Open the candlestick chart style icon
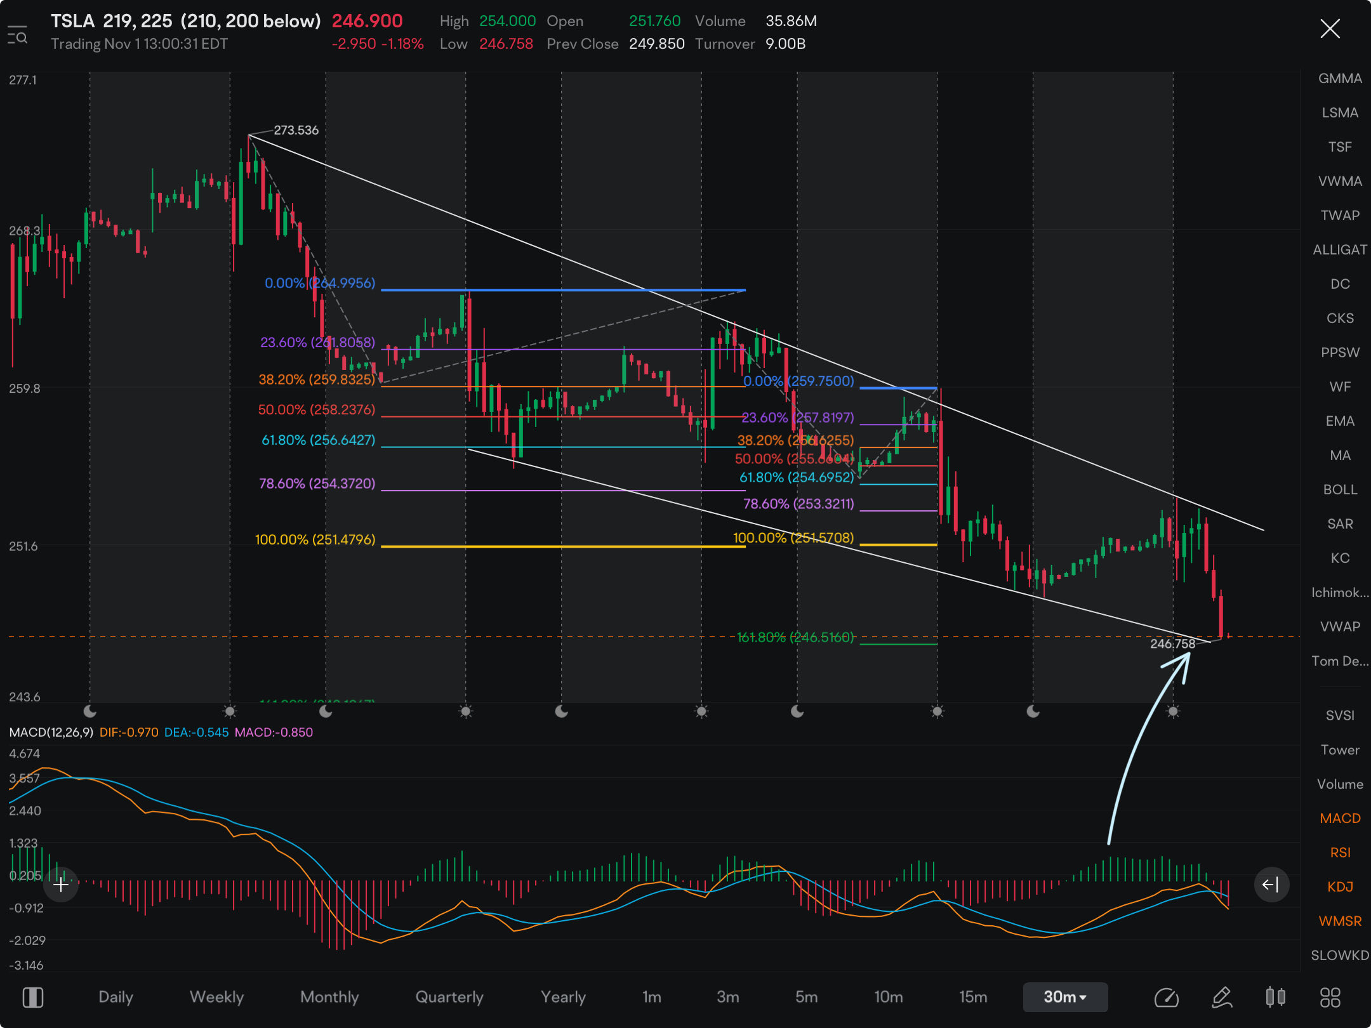 [1275, 997]
